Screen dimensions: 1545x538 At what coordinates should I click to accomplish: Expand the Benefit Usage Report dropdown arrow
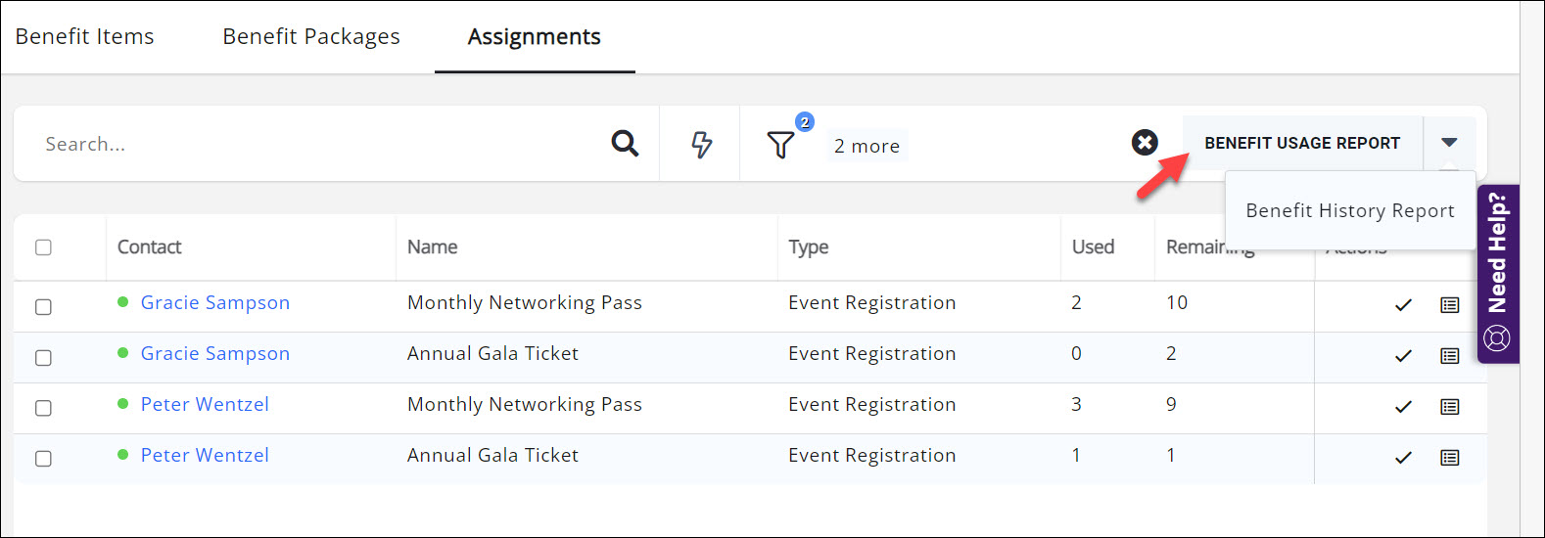(1449, 143)
